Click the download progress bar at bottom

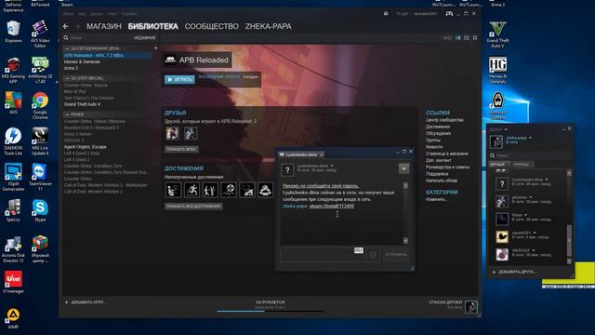point(271,311)
